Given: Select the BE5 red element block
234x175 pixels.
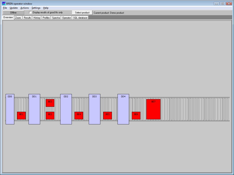Looking at the screenshot, I should (107, 116).
